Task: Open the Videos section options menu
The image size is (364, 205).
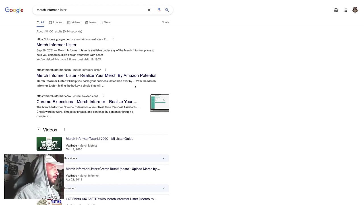Action: [x=64, y=130]
